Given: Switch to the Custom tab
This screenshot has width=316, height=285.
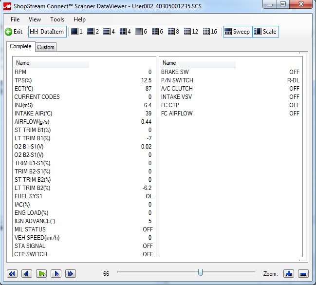Looking at the screenshot, I should pos(46,47).
